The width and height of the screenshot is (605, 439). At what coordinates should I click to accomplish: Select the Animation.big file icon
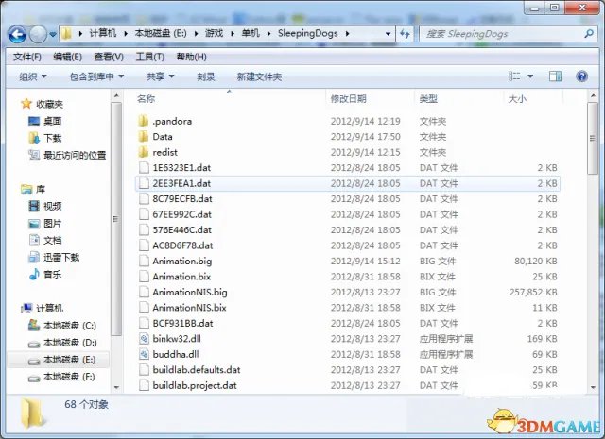tap(144, 261)
